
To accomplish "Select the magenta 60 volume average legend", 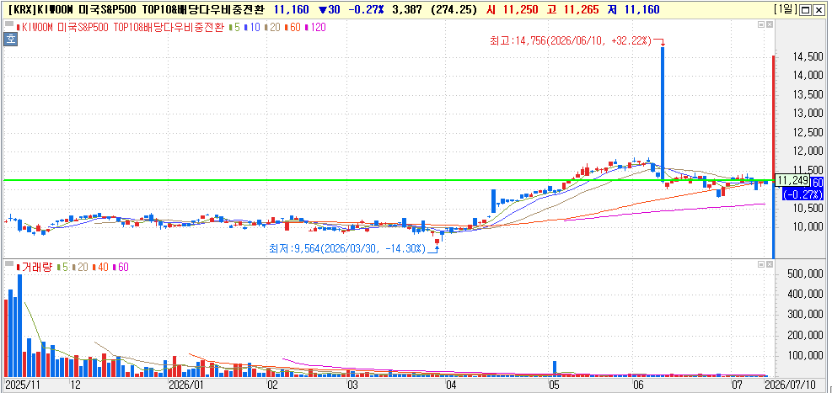I will [121, 267].
